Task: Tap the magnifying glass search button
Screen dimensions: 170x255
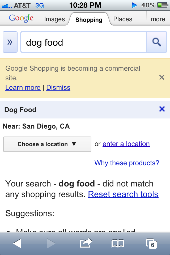Action: pyautogui.click(x=157, y=42)
